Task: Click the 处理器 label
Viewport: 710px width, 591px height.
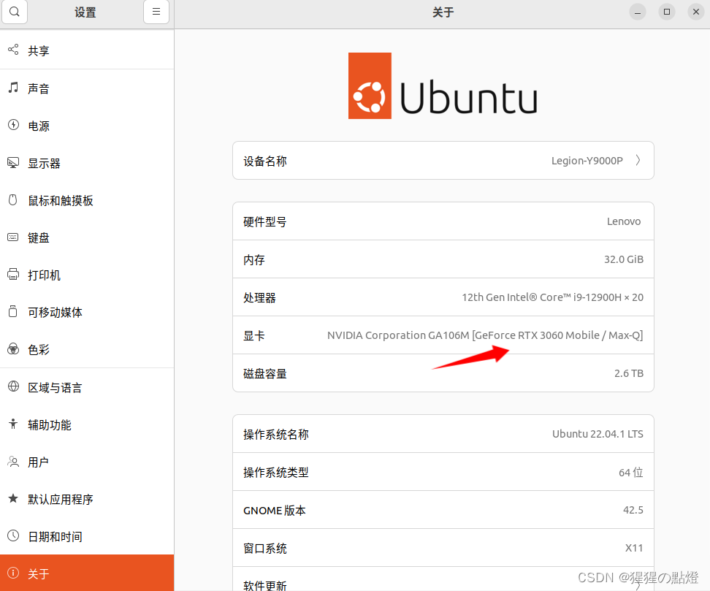Action: 259,297
